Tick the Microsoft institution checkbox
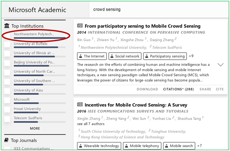This screenshot has height=151, width=230. click(7, 100)
